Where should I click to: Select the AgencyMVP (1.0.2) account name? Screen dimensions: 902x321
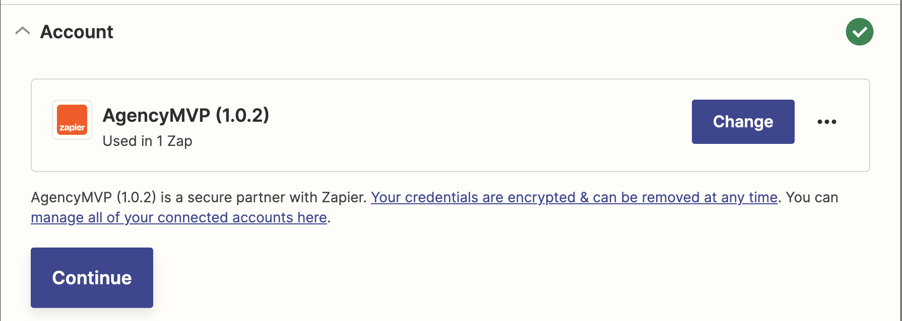click(x=185, y=115)
